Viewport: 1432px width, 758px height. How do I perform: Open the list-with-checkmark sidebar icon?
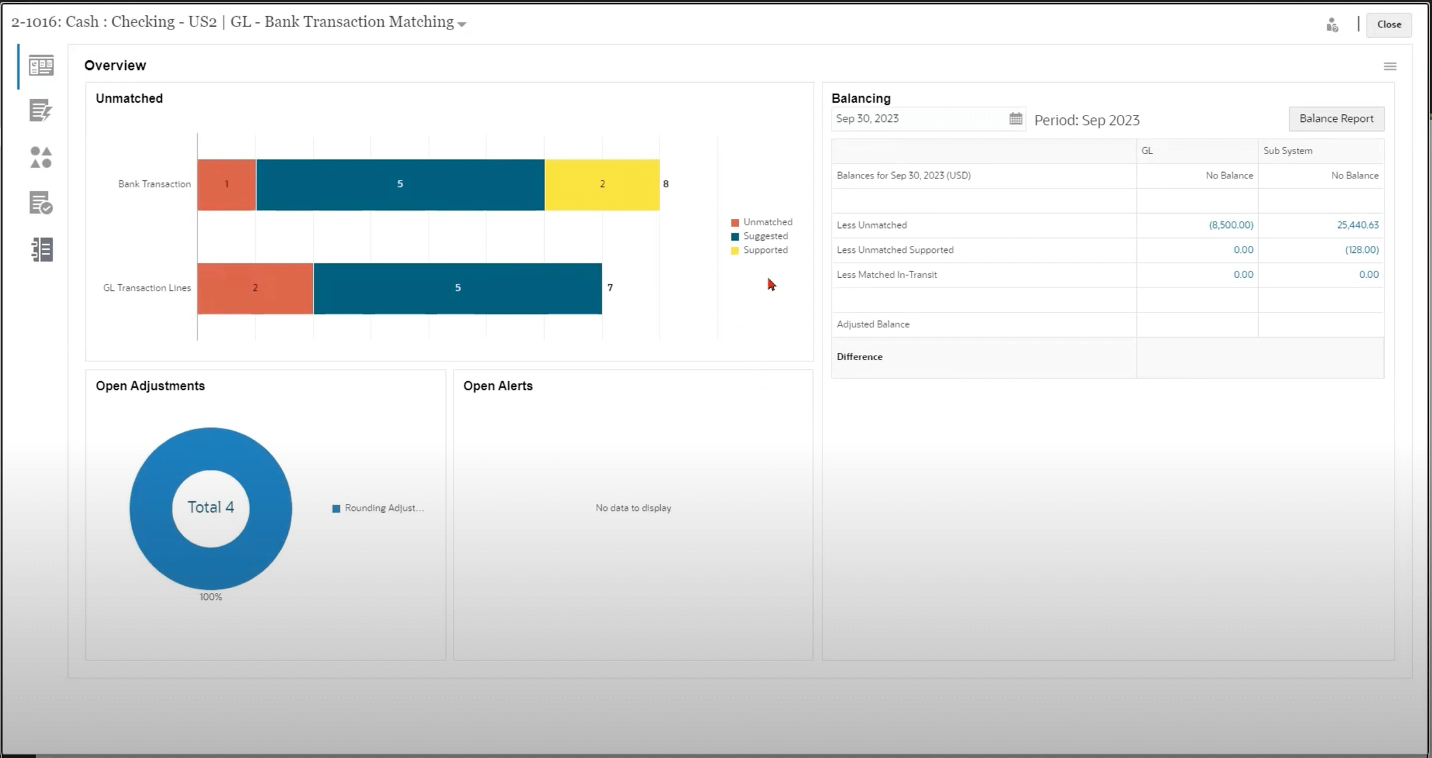41,203
